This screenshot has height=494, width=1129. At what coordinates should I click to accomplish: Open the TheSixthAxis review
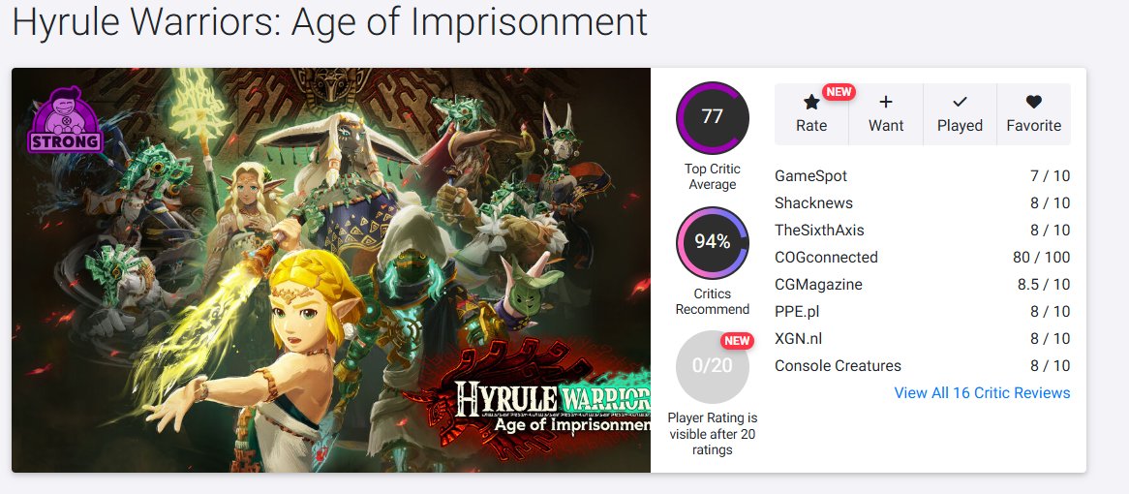click(819, 231)
